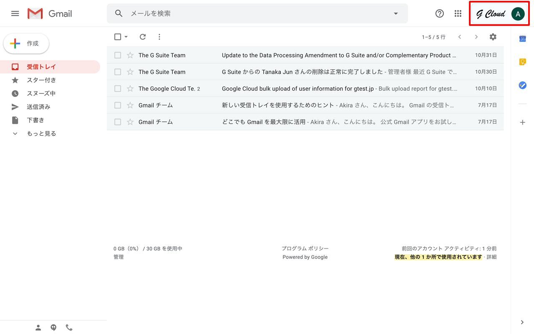Hide the side panel chevron

click(x=522, y=322)
